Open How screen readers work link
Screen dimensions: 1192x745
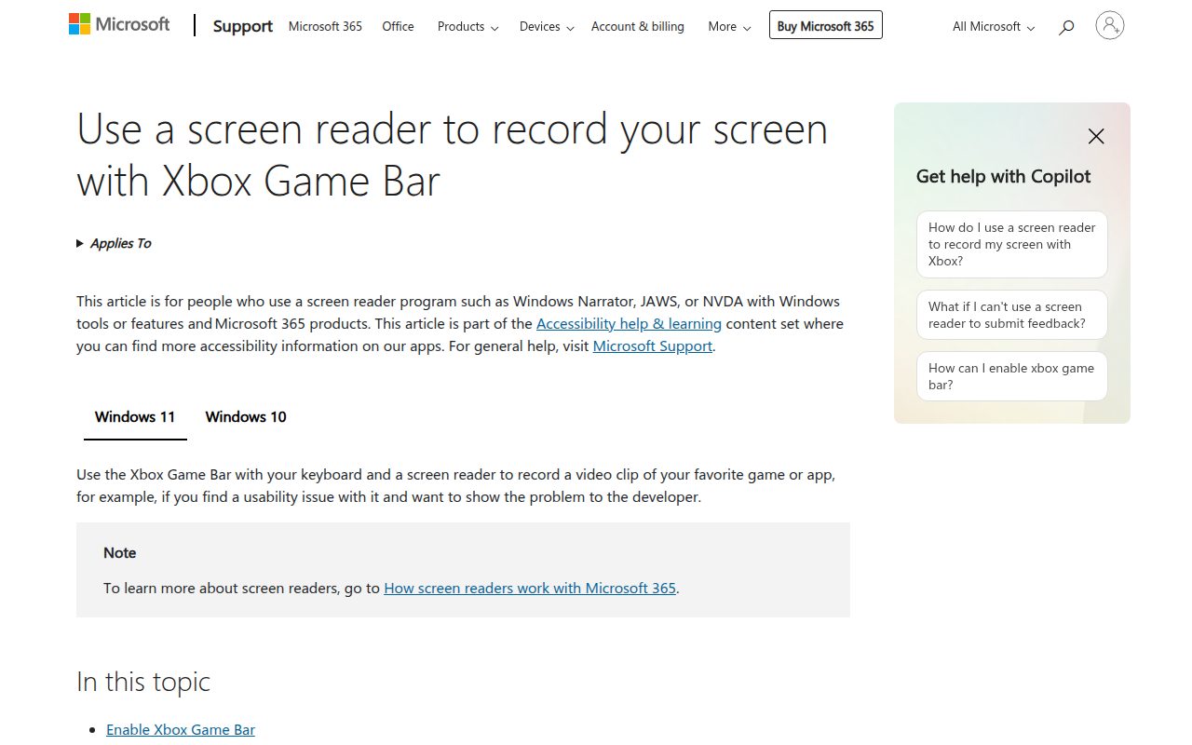[530, 588]
